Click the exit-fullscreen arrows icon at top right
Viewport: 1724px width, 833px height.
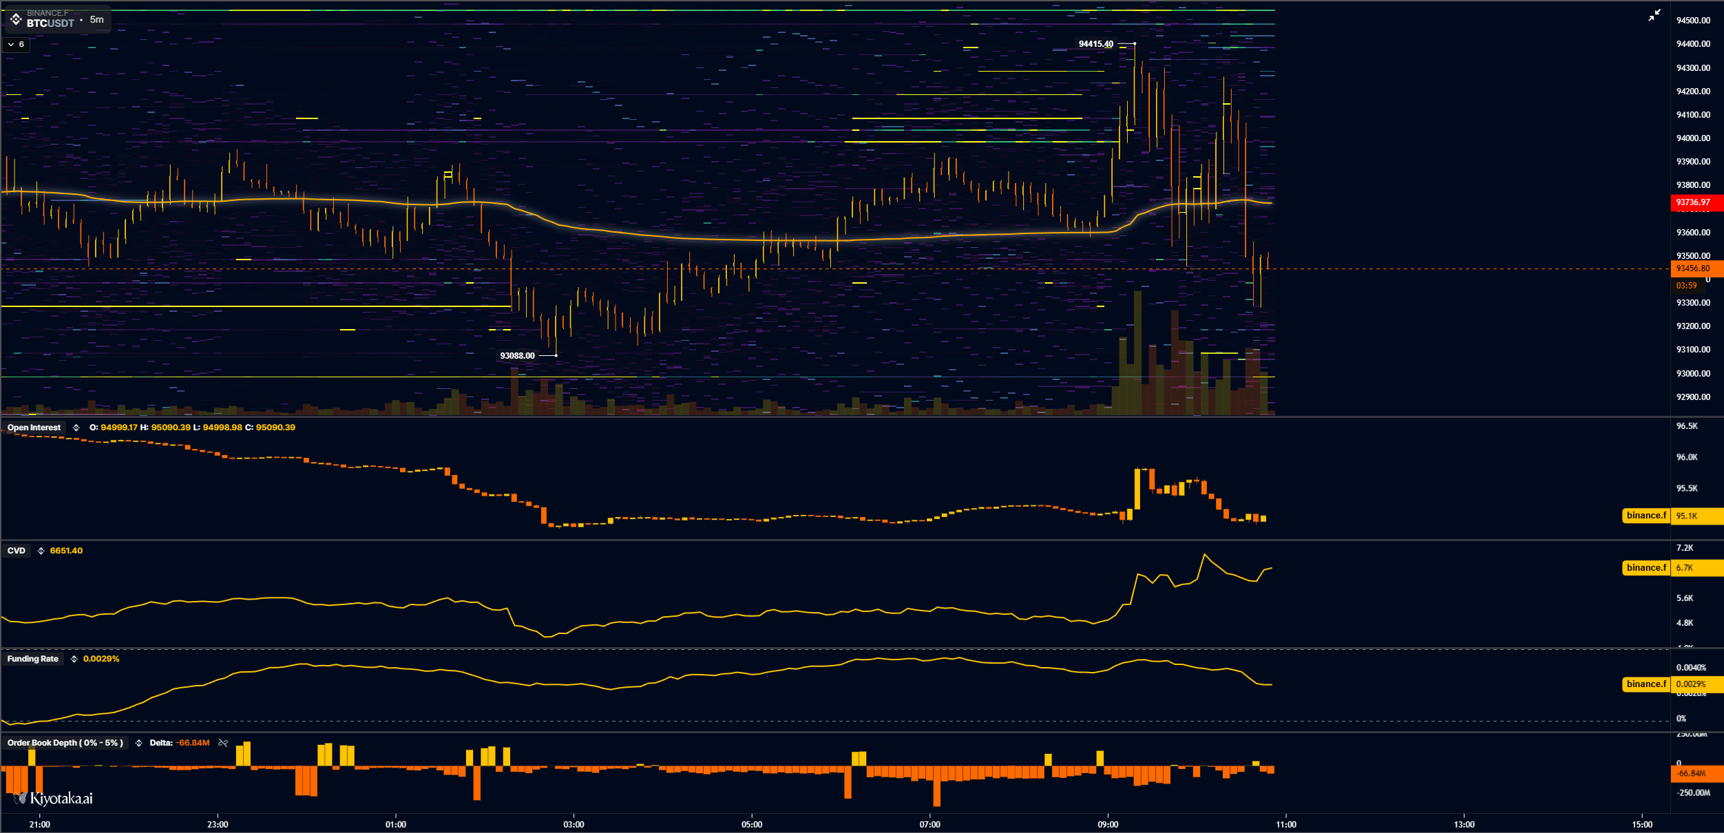coord(1653,15)
